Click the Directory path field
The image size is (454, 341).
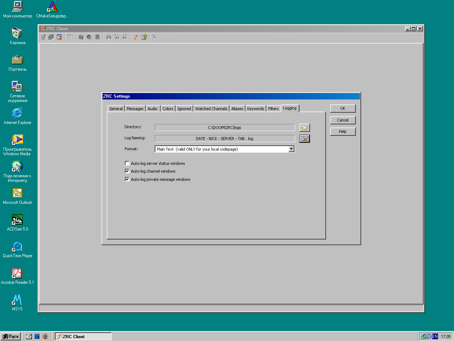225,128
